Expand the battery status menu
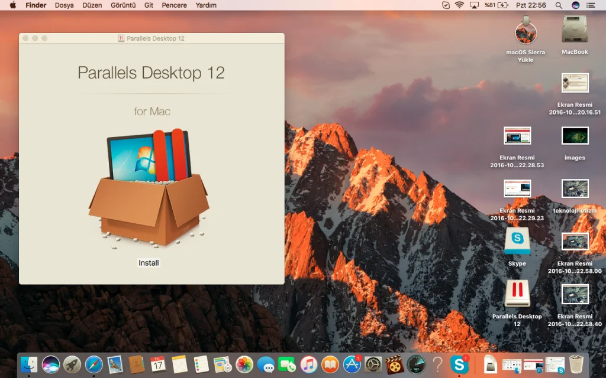This screenshot has height=378, width=606. [503, 5]
